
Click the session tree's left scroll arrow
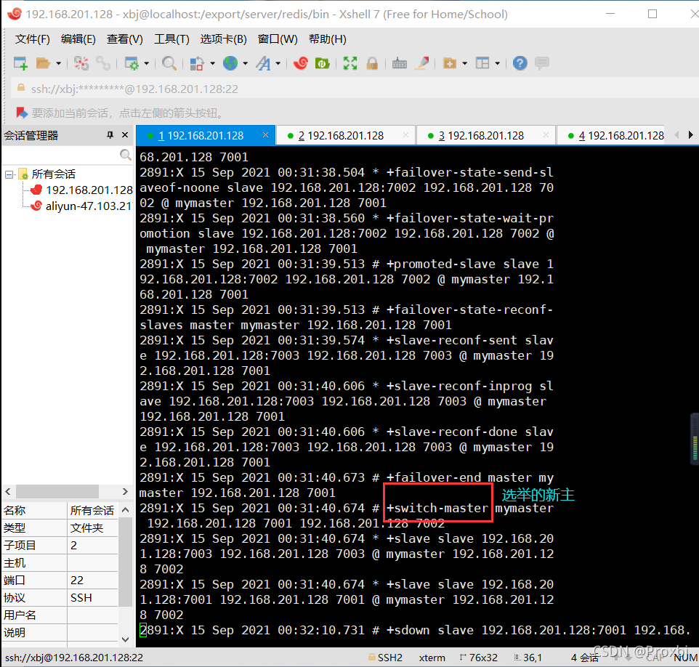click(x=8, y=491)
